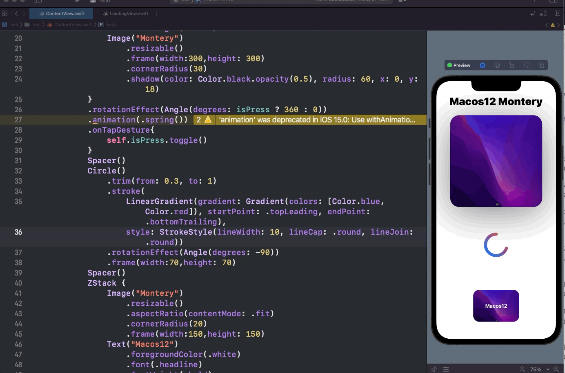Click the Preview status button

pos(459,65)
